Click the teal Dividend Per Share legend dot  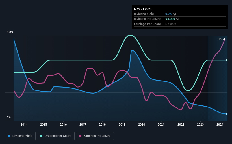(41, 136)
